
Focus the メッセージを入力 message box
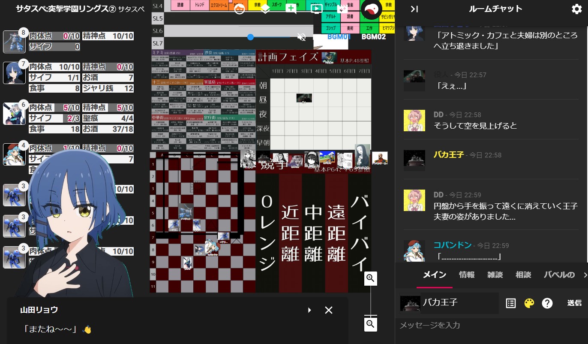(x=491, y=325)
